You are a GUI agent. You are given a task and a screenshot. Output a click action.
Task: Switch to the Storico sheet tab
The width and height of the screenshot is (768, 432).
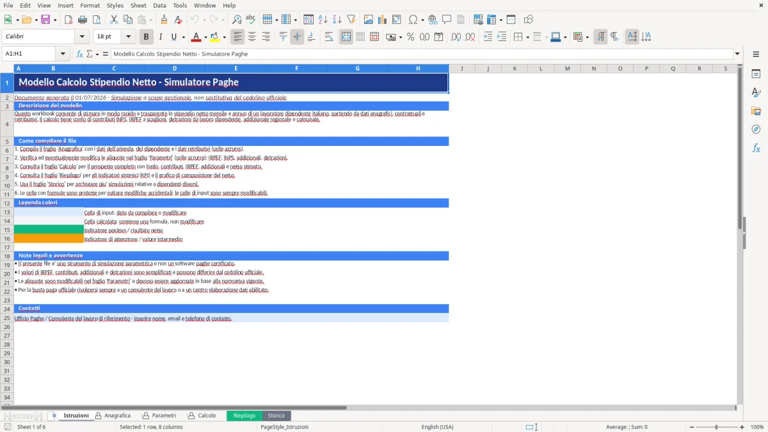coord(276,415)
